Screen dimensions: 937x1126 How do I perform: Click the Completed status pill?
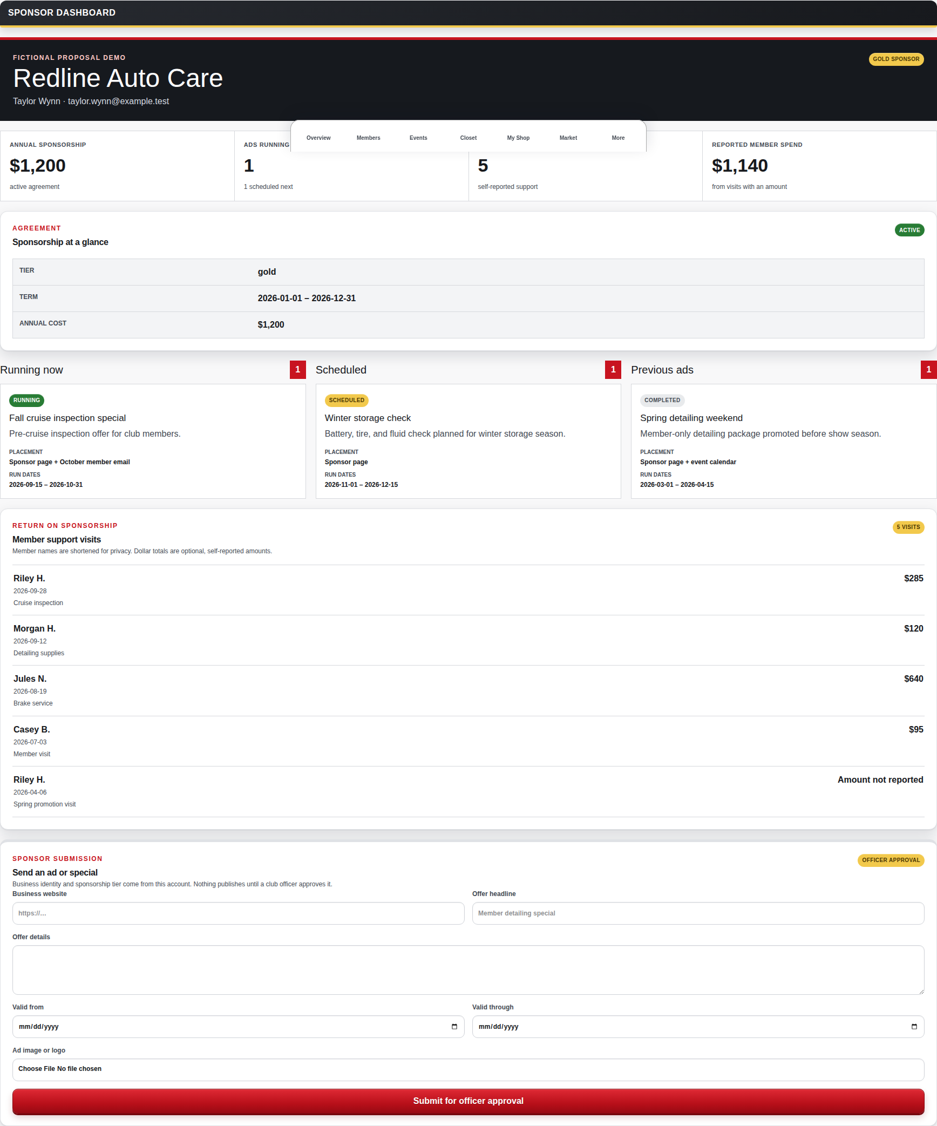click(662, 401)
